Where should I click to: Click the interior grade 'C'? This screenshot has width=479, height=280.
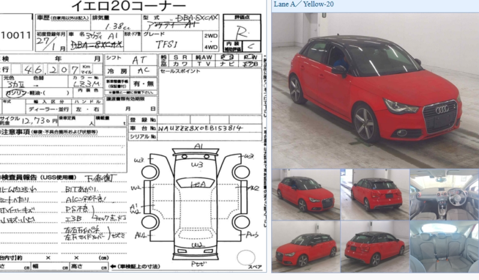click(251, 46)
